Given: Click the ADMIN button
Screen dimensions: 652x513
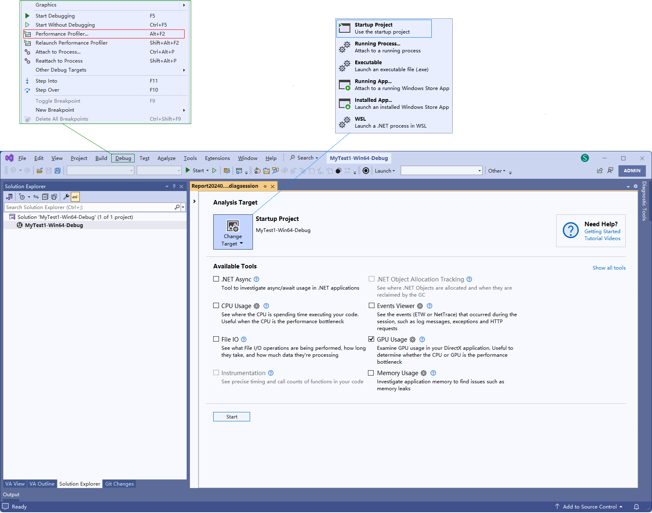Looking at the screenshot, I should [632, 171].
